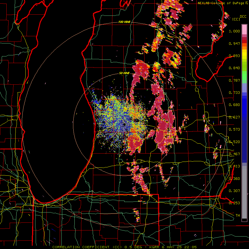Click the DCC label above the color scale
249x249 pixels.
click(x=243, y=17)
